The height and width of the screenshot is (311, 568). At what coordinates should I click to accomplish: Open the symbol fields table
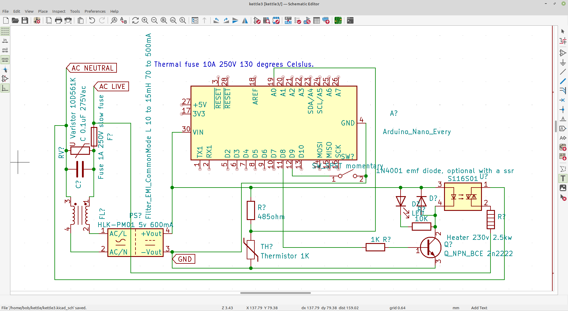pyautogui.click(x=316, y=20)
